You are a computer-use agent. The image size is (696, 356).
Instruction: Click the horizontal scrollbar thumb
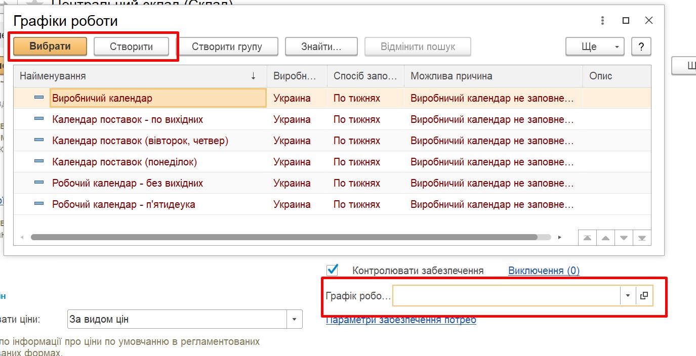tap(284, 237)
